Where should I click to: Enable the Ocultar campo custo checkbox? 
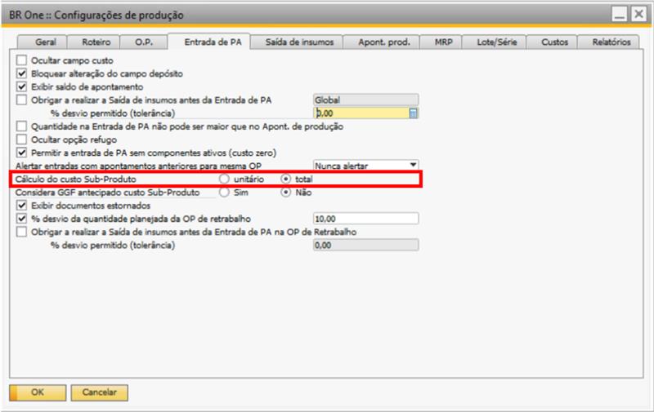tap(22, 61)
